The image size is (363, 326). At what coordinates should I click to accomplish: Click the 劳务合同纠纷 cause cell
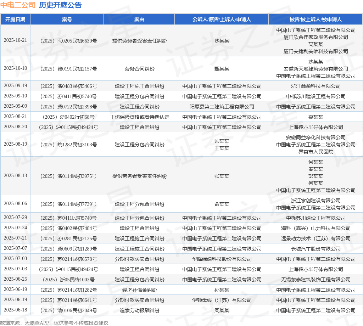(139, 69)
